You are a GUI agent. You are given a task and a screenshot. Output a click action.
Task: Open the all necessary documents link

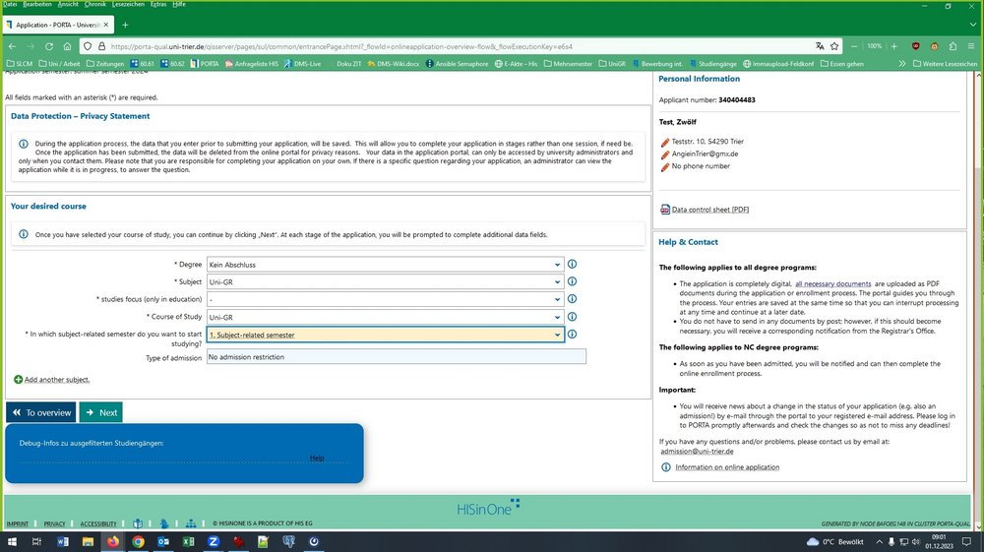coord(832,283)
